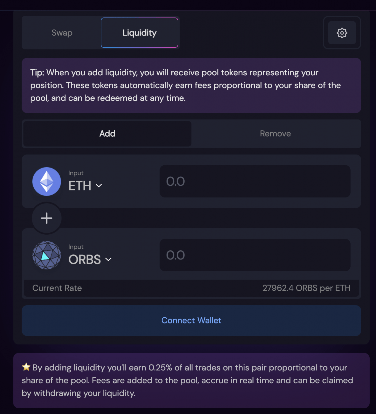Click the ORBS token logo

[x=47, y=255]
